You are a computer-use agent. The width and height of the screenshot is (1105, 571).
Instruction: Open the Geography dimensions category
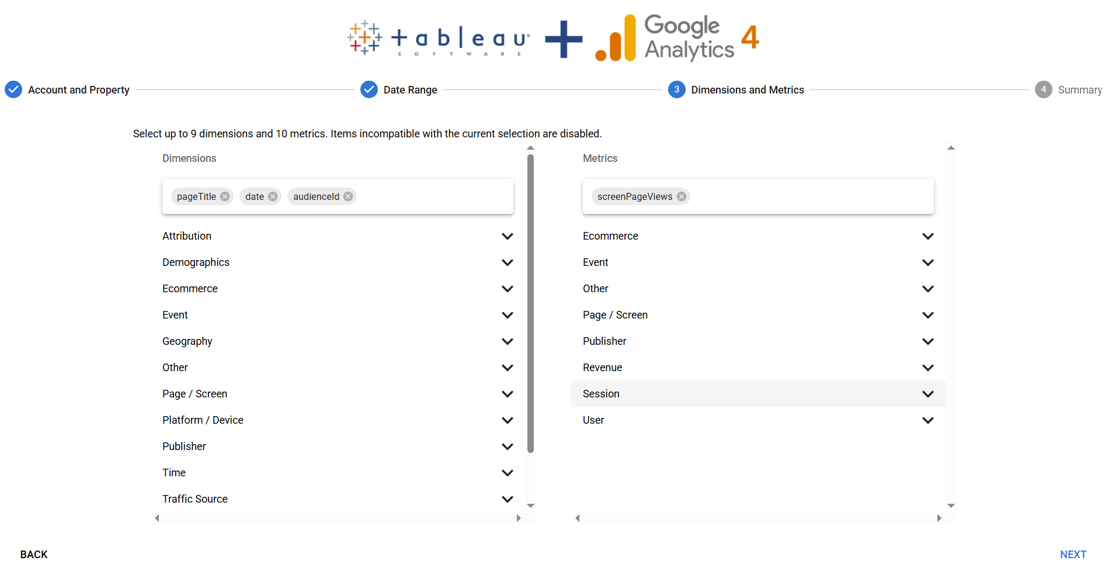click(x=338, y=341)
